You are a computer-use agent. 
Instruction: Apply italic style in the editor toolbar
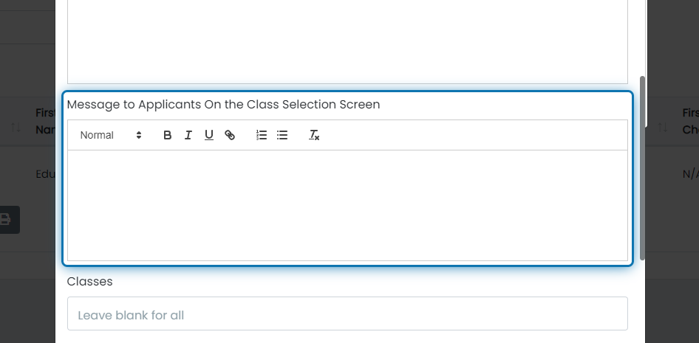coord(188,135)
